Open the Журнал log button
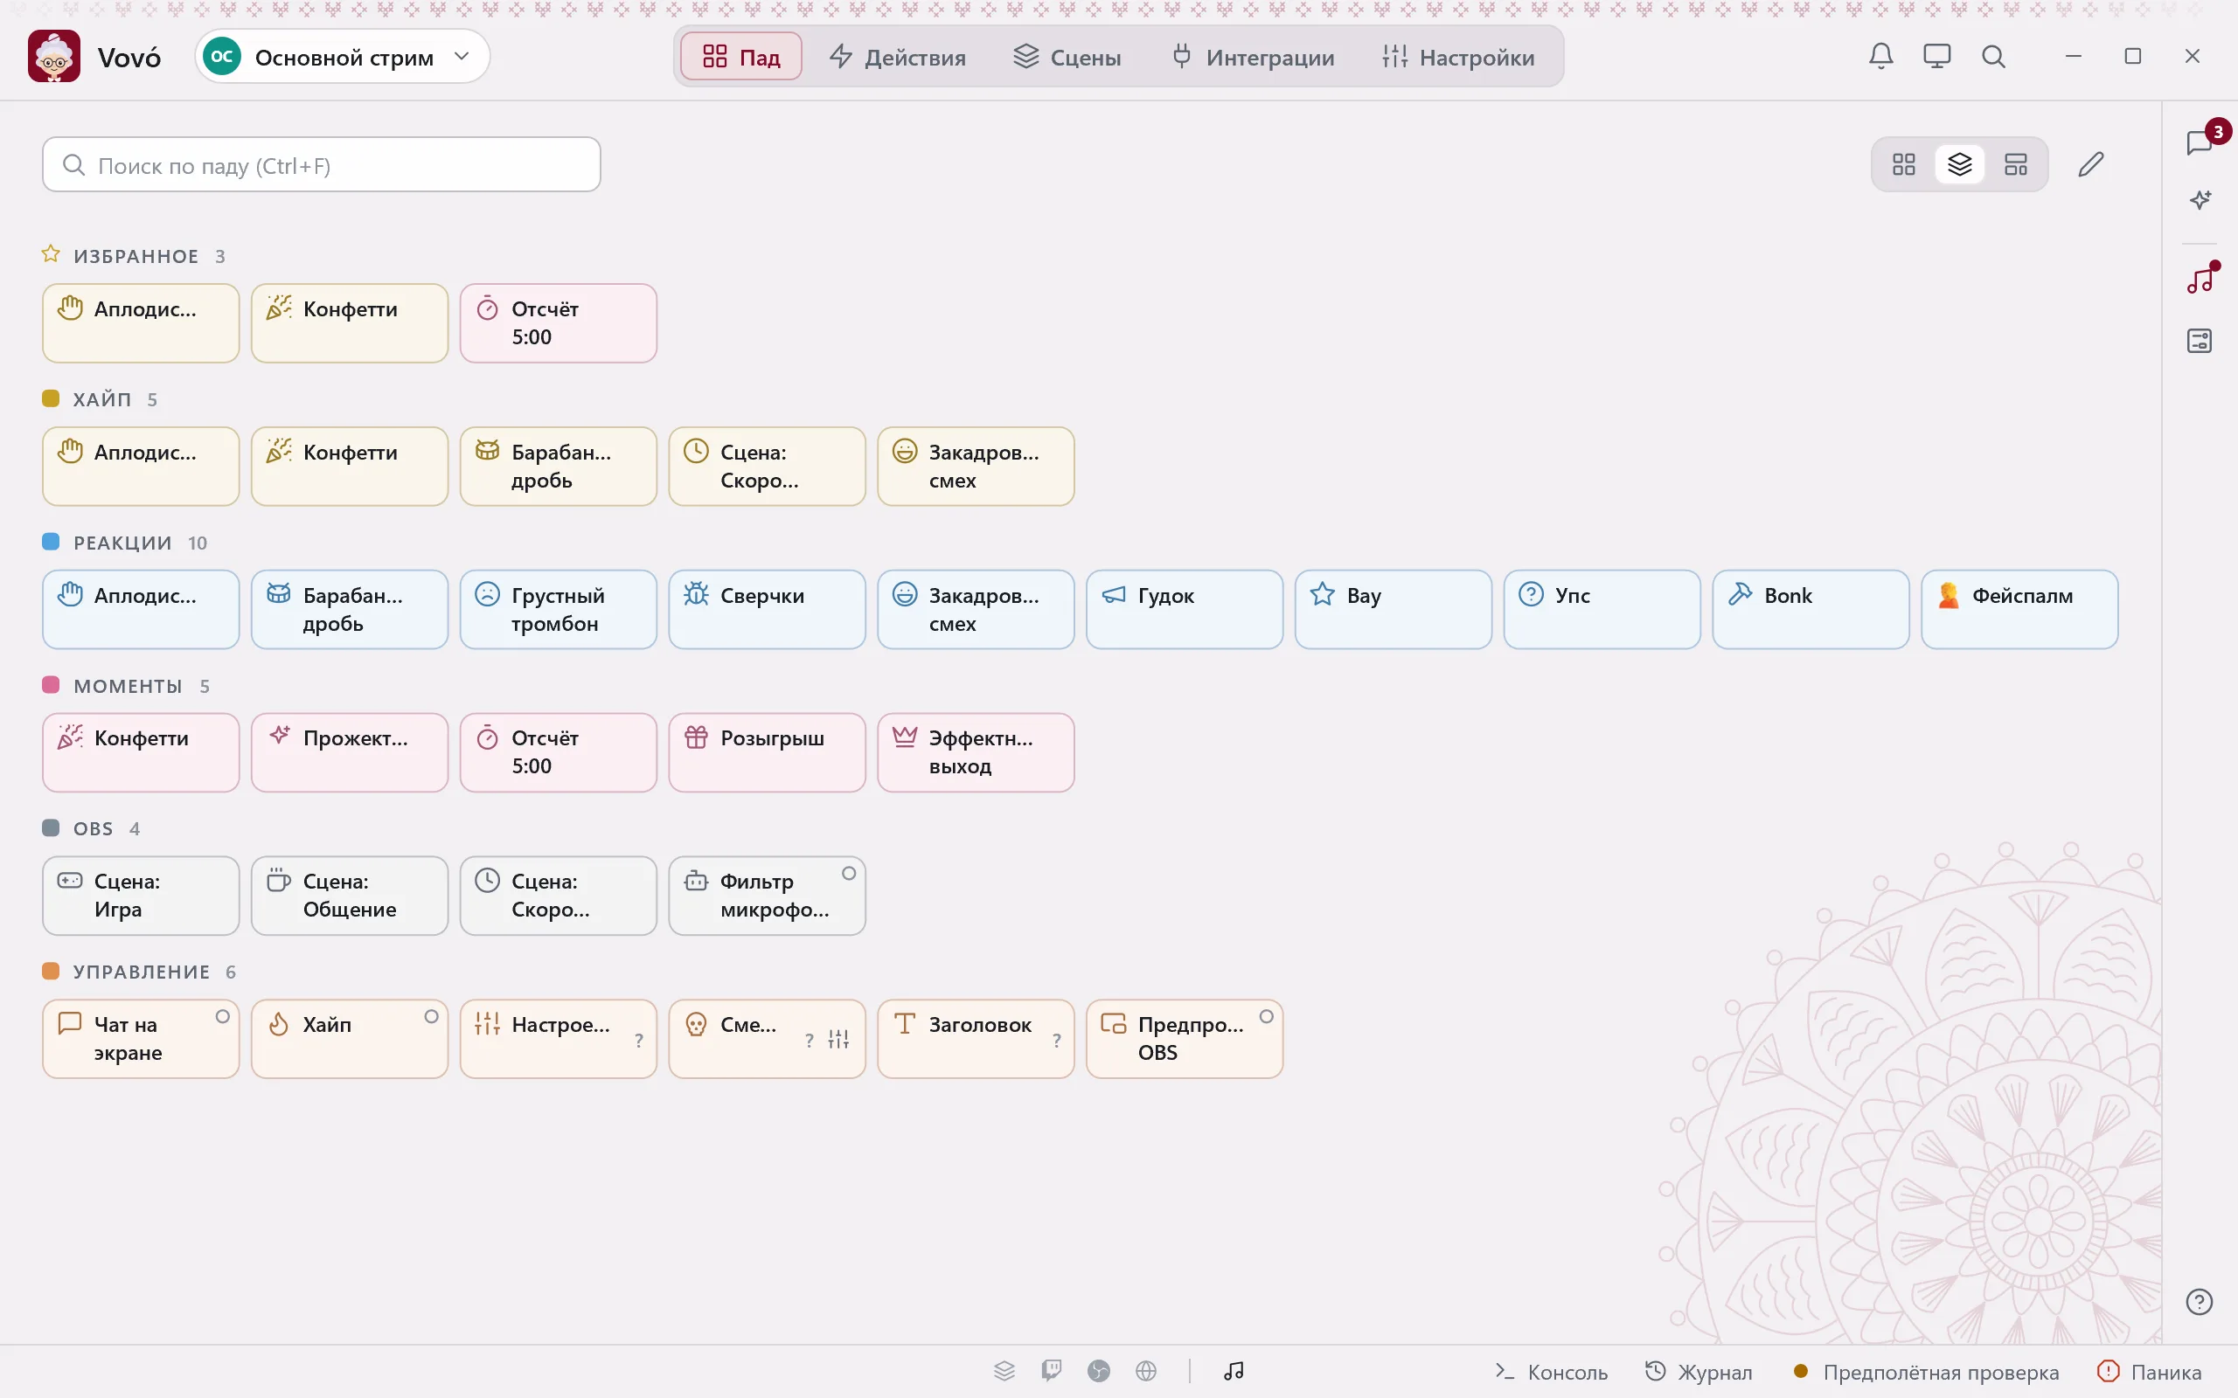The height and width of the screenshot is (1398, 2238). point(1698,1371)
